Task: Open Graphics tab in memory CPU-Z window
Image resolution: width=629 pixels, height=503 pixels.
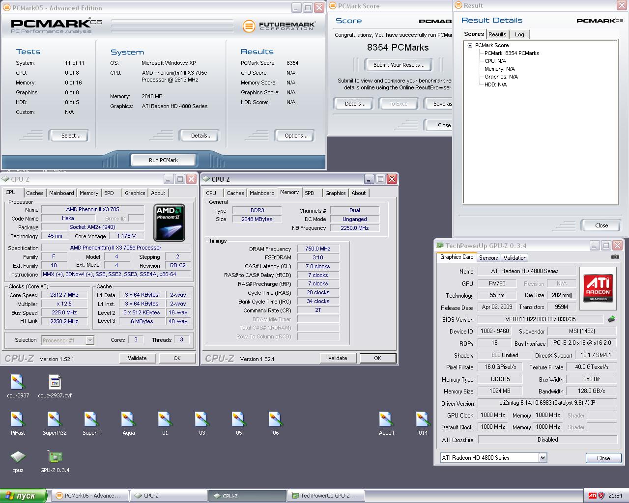Action: [336, 193]
